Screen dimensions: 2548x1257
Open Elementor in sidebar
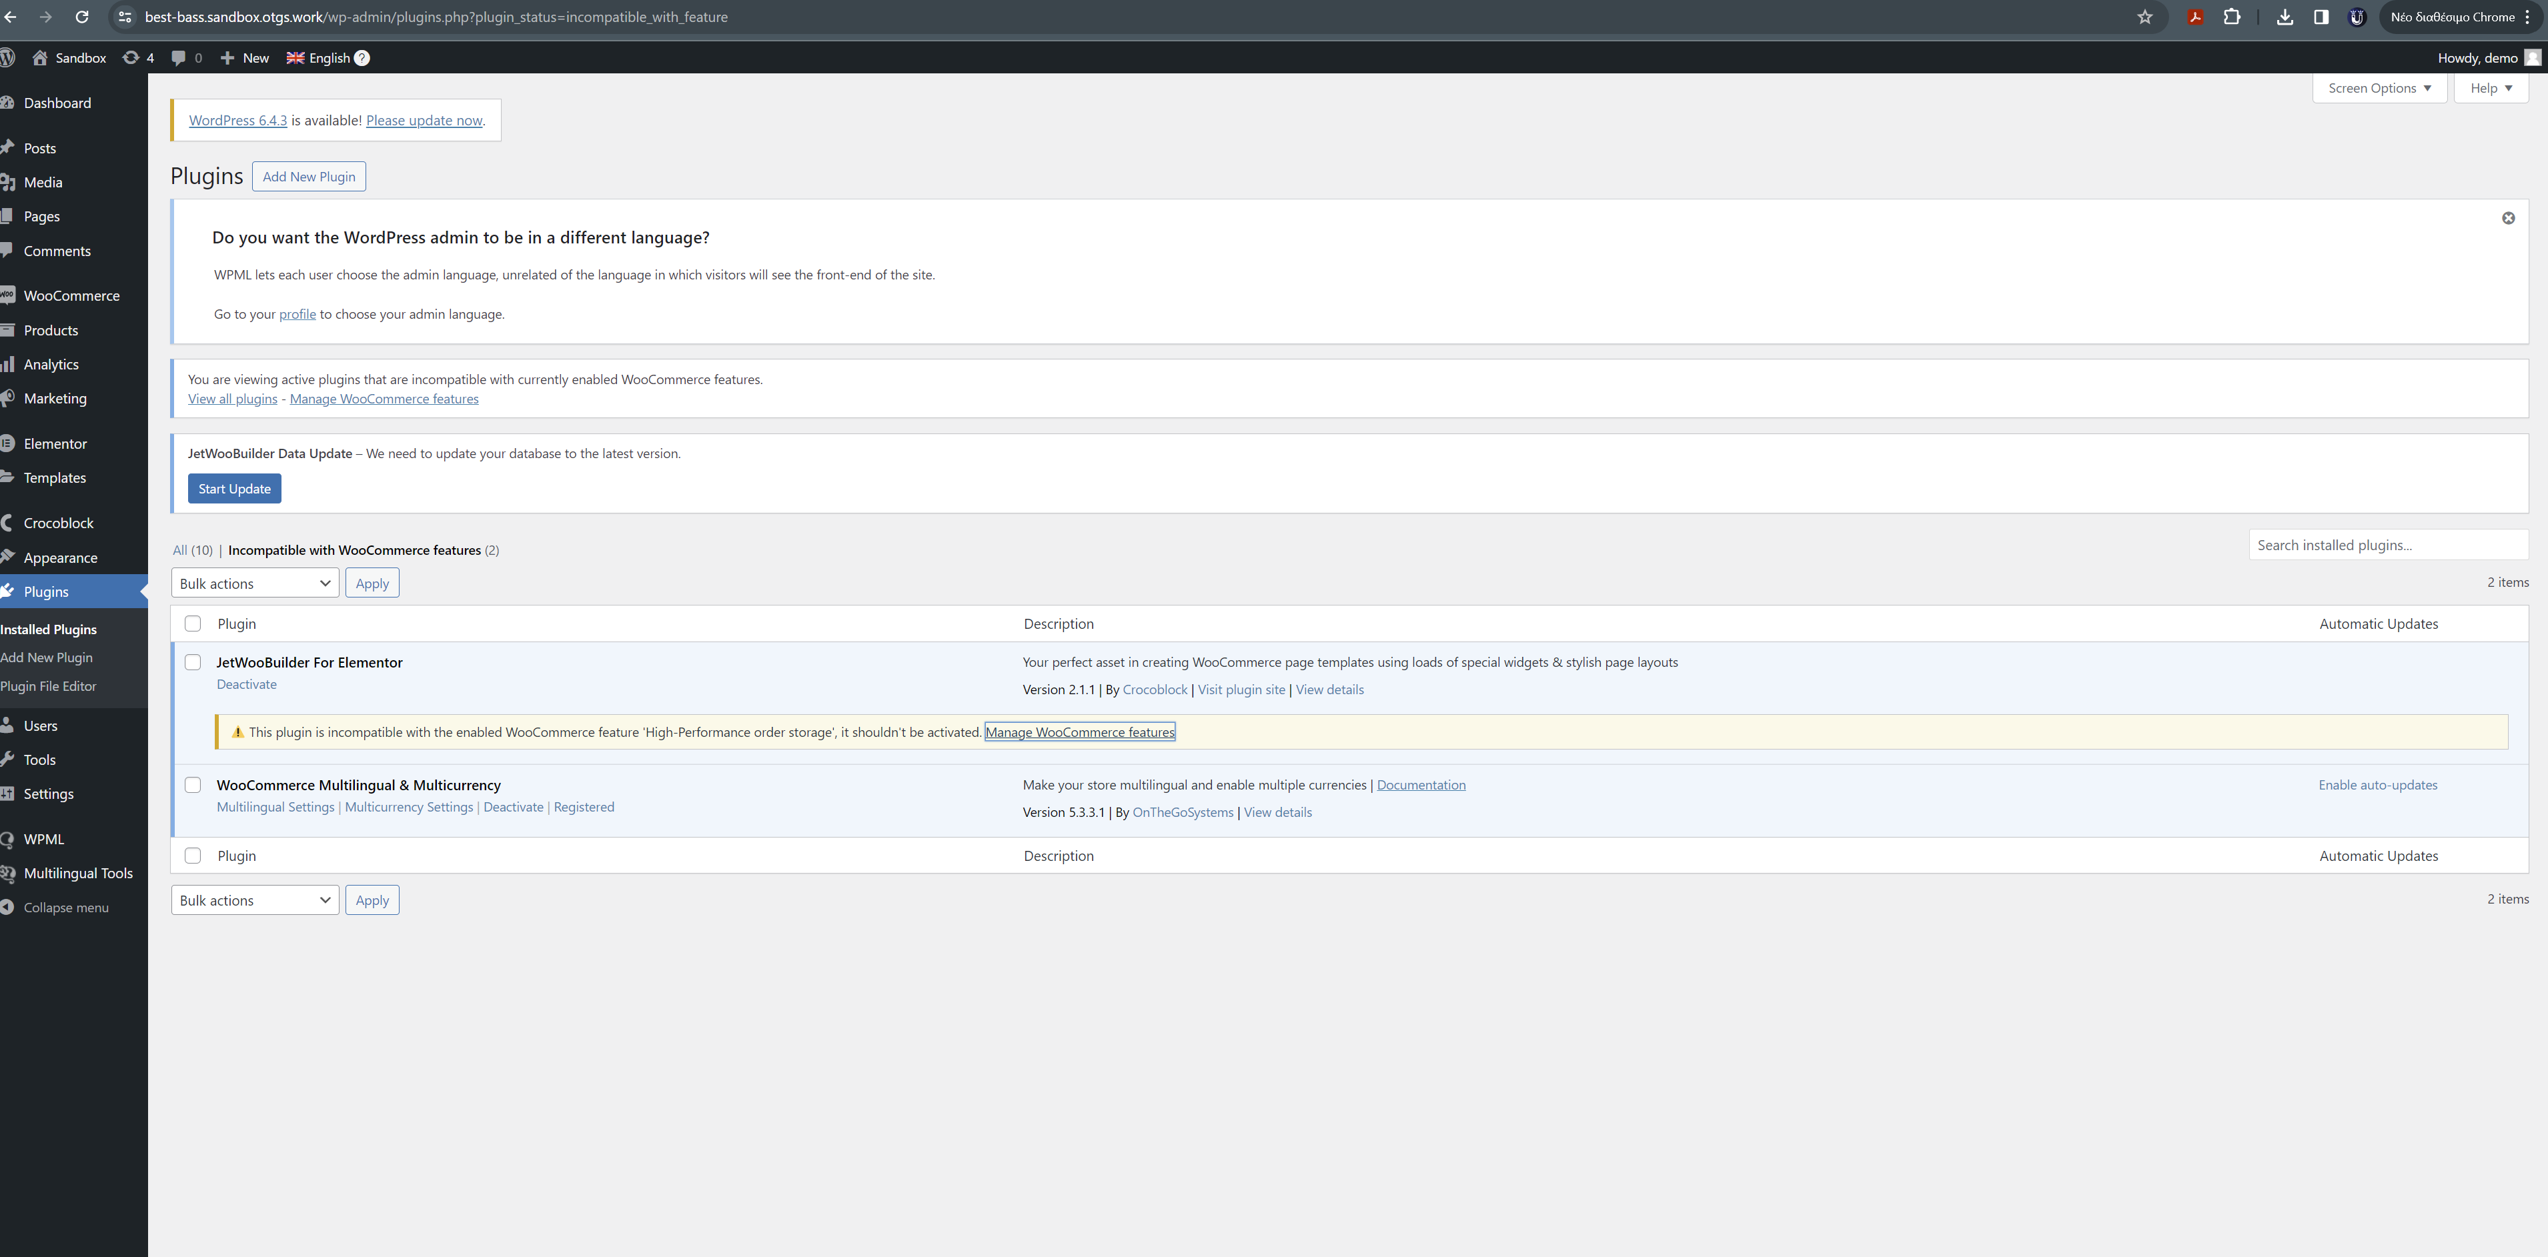[55, 443]
